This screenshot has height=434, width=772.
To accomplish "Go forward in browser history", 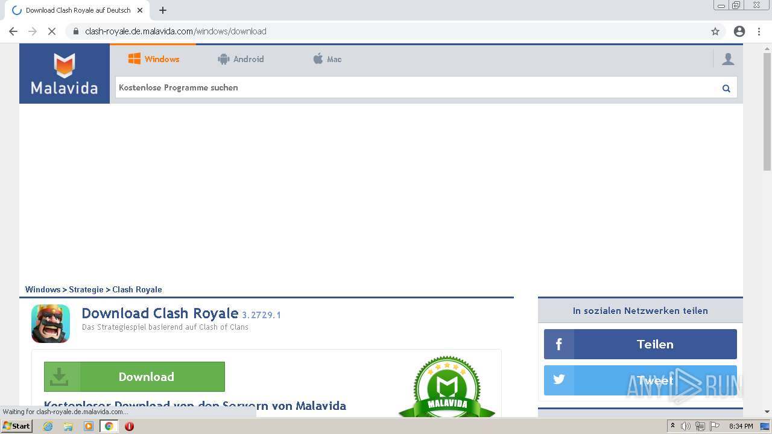I will click(33, 31).
